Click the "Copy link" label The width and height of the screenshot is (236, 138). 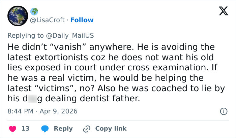111,129
